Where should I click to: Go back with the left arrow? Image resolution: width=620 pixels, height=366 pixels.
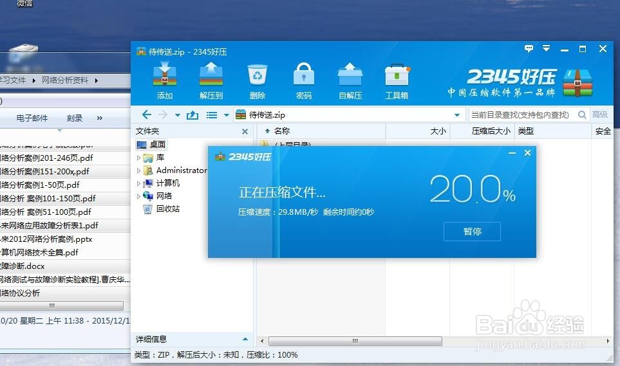pos(147,115)
